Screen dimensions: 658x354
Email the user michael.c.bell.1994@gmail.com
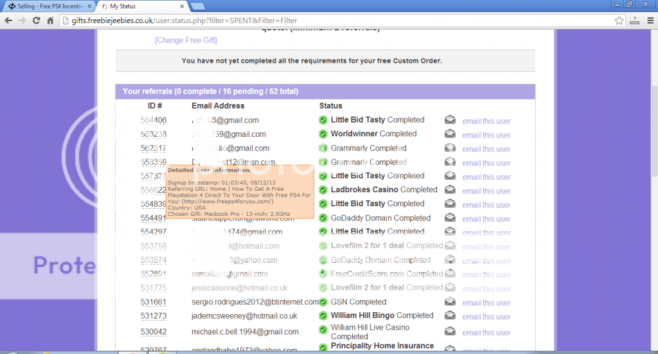tap(486, 333)
